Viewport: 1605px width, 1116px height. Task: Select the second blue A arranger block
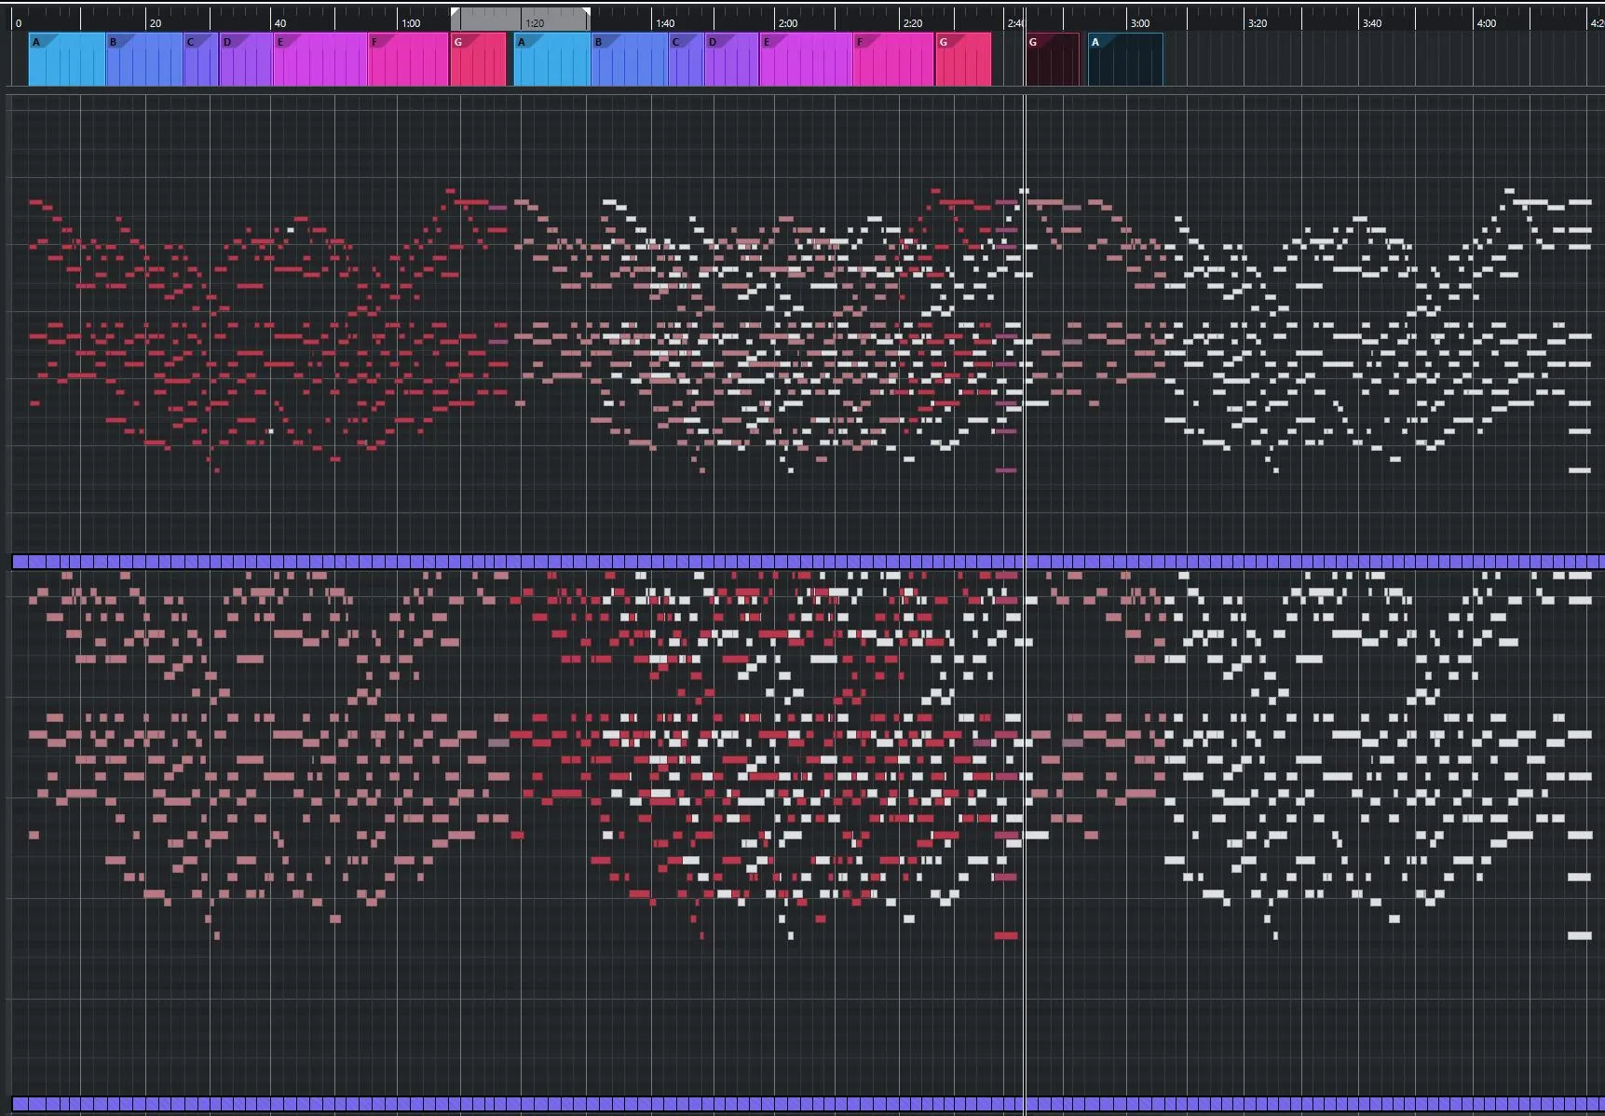(552, 61)
